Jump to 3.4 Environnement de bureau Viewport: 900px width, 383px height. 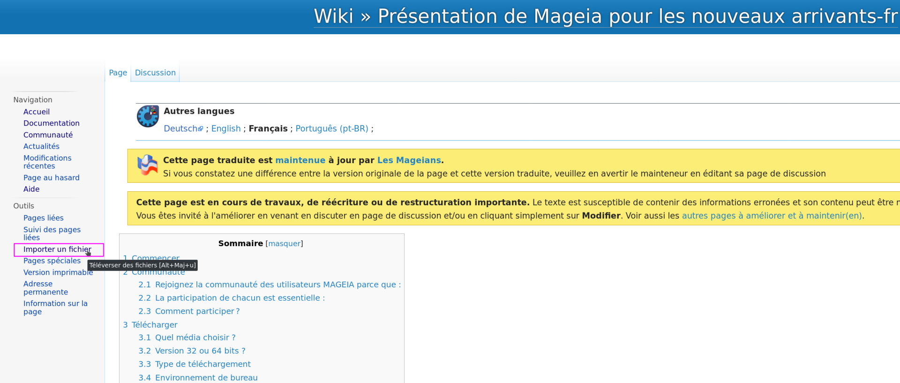click(198, 378)
